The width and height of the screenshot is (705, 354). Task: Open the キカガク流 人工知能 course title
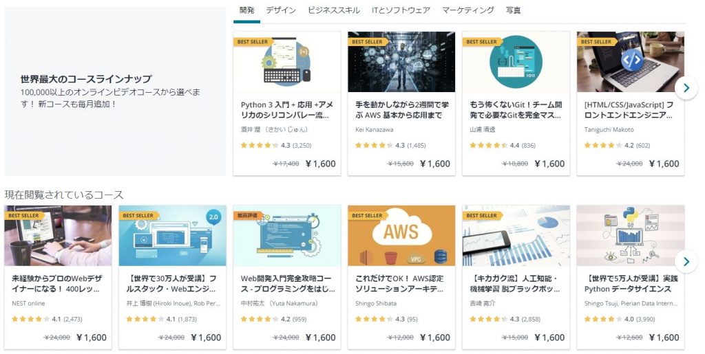point(515,284)
